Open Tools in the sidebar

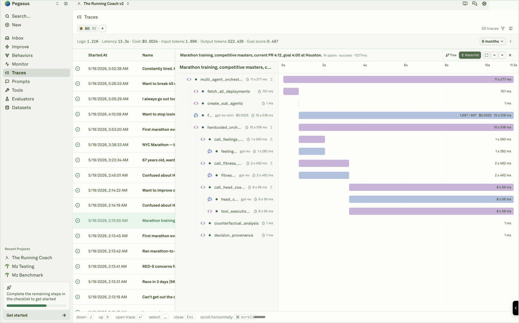(x=37, y=90)
